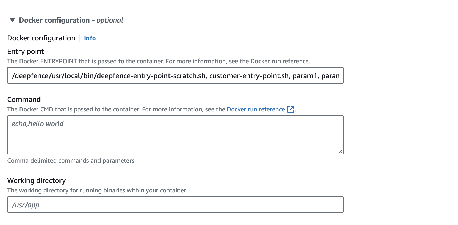Grab the Command text area resize handle
This screenshot has height=225, width=458.
click(341, 151)
